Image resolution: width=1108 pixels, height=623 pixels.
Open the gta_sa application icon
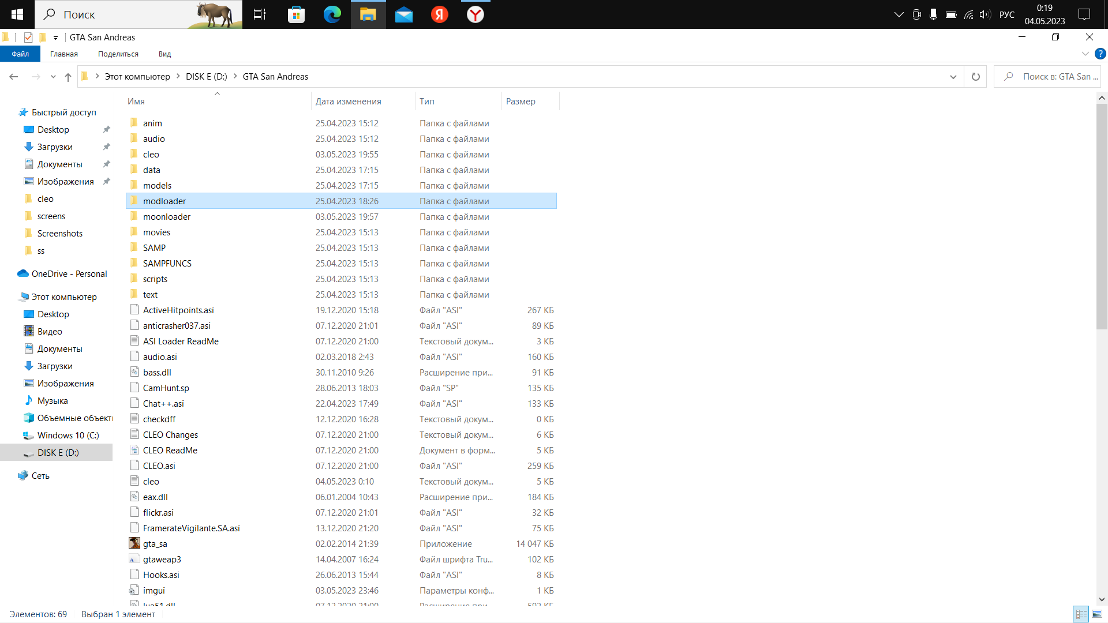(x=134, y=543)
